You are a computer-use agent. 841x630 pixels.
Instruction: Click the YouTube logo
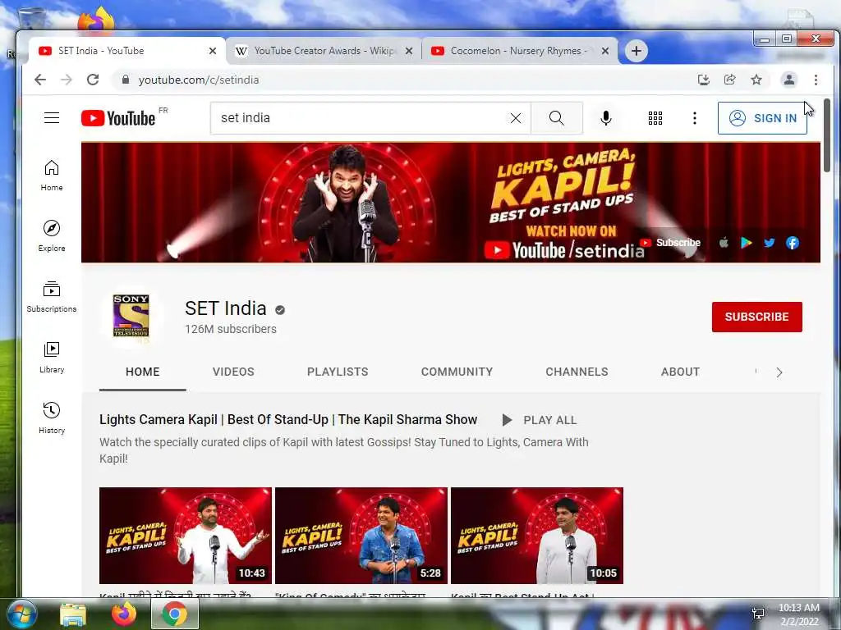(118, 118)
